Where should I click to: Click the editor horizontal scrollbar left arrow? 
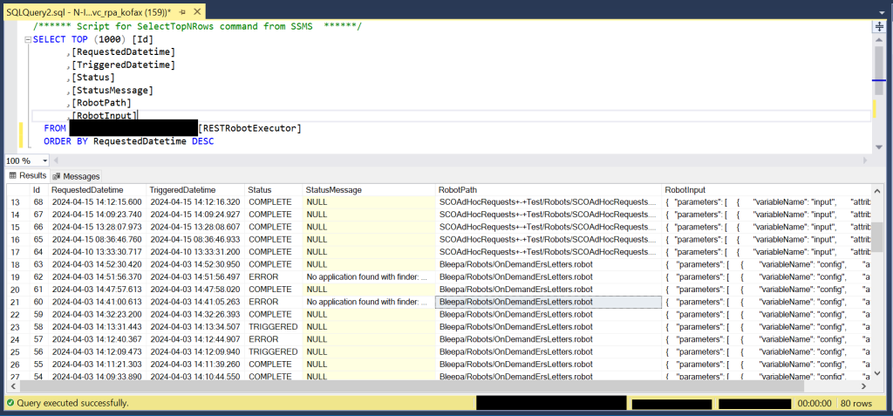[57, 161]
